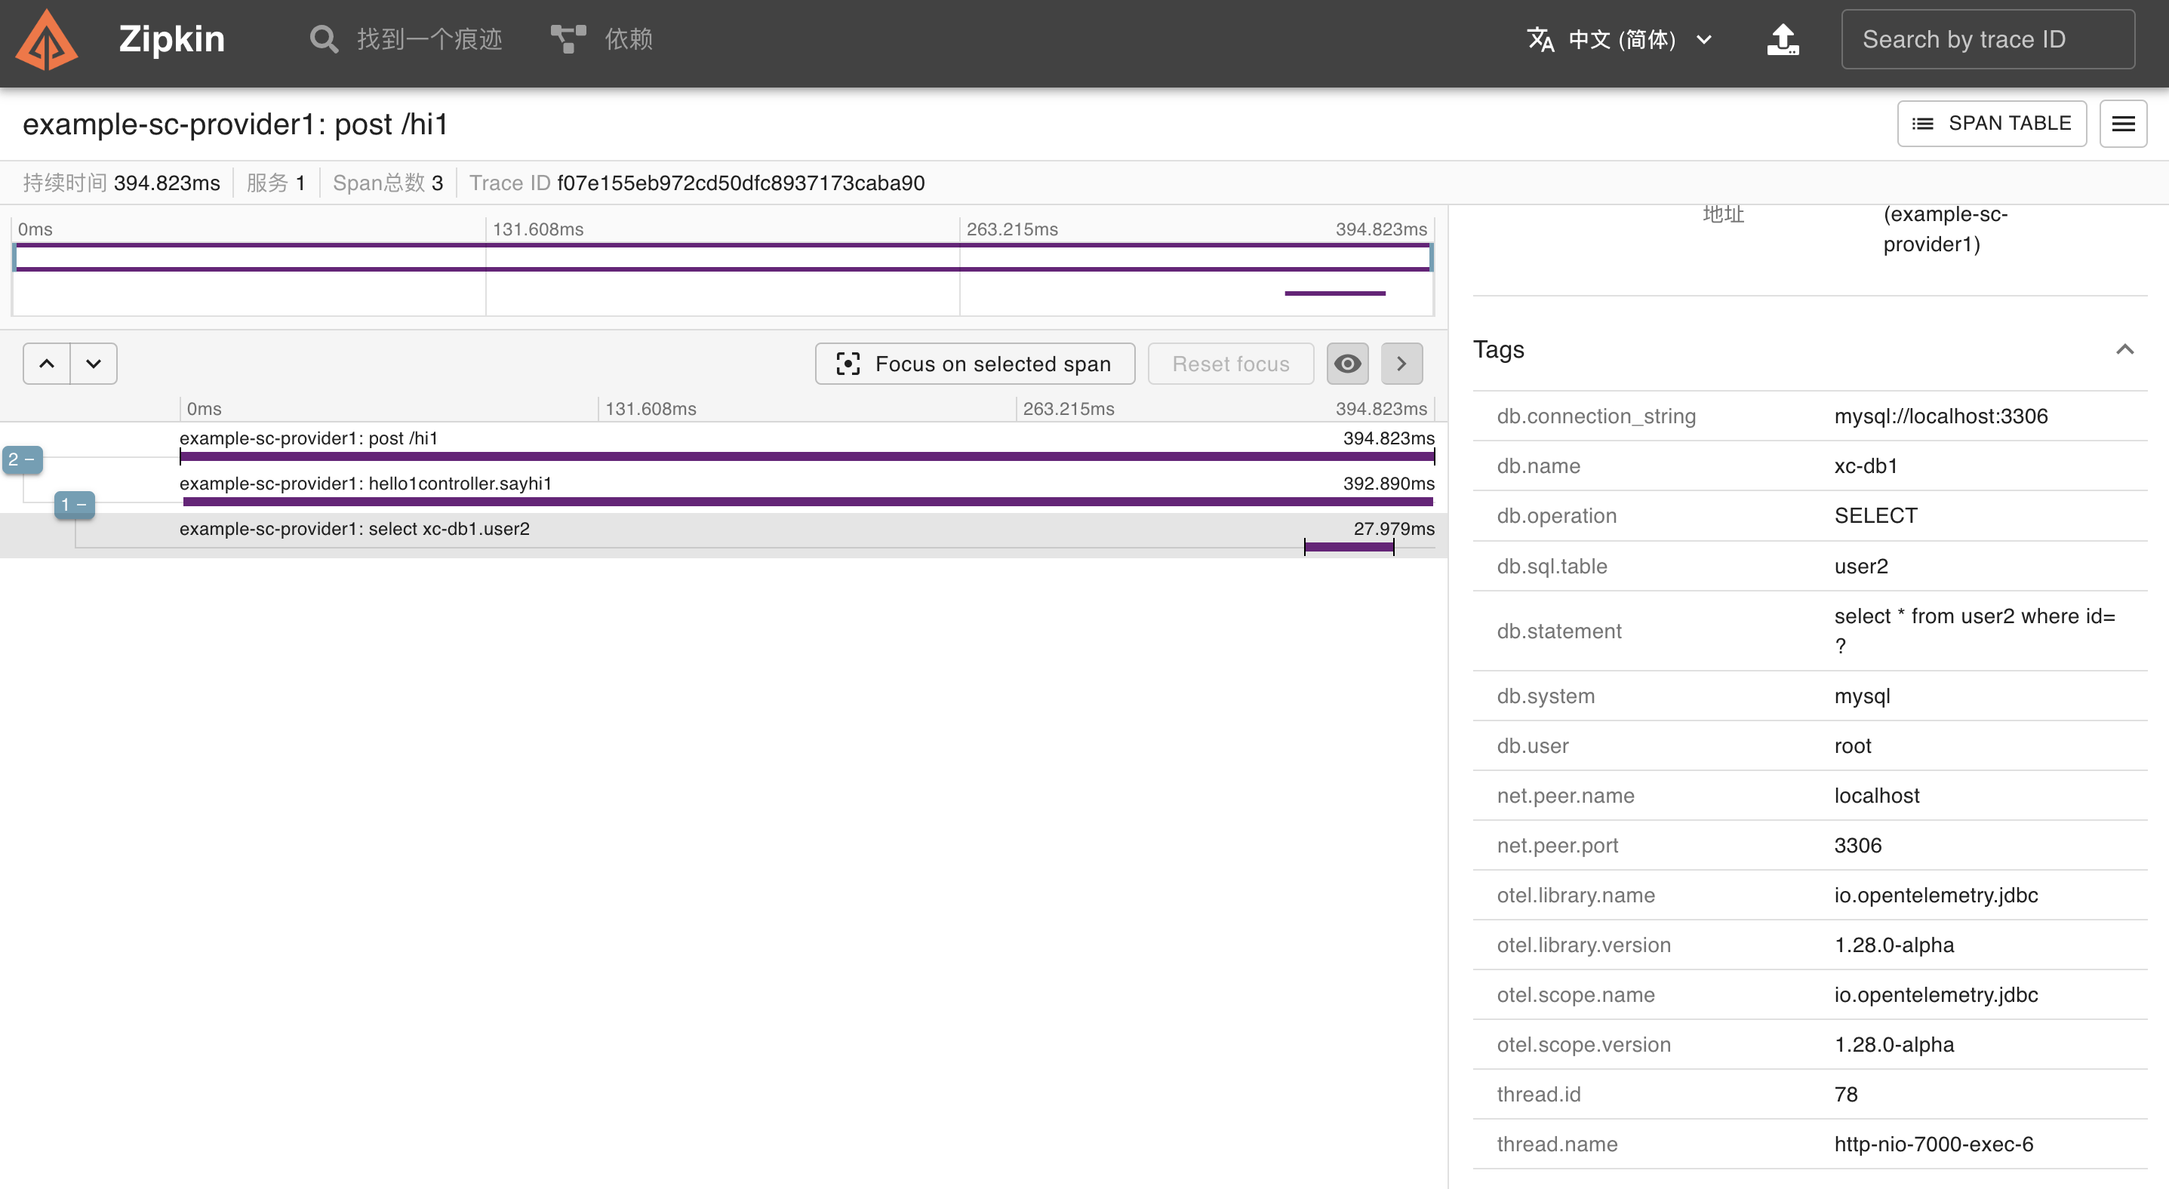Select the previous span with up arrow
This screenshot has height=1189, width=2169.
pyautogui.click(x=46, y=364)
